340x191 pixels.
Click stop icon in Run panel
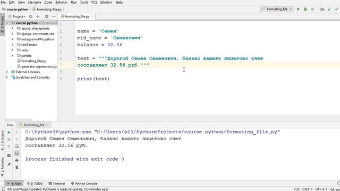click(x=9, y=140)
